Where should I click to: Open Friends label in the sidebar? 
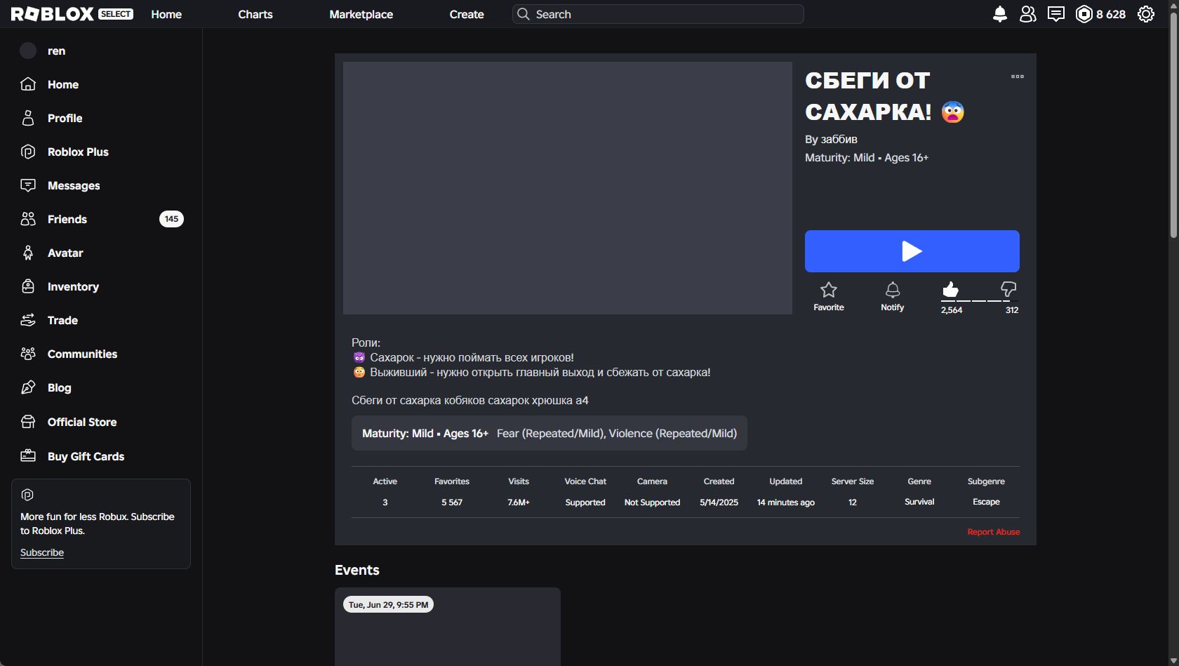[67, 219]
